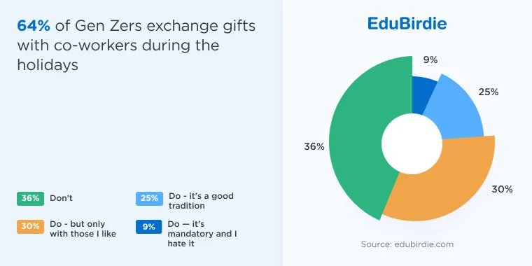The width and height of the screenshot is (532, 266).
Task: Click the highlighted 64% in the headline
Action: tap(34, 26)
